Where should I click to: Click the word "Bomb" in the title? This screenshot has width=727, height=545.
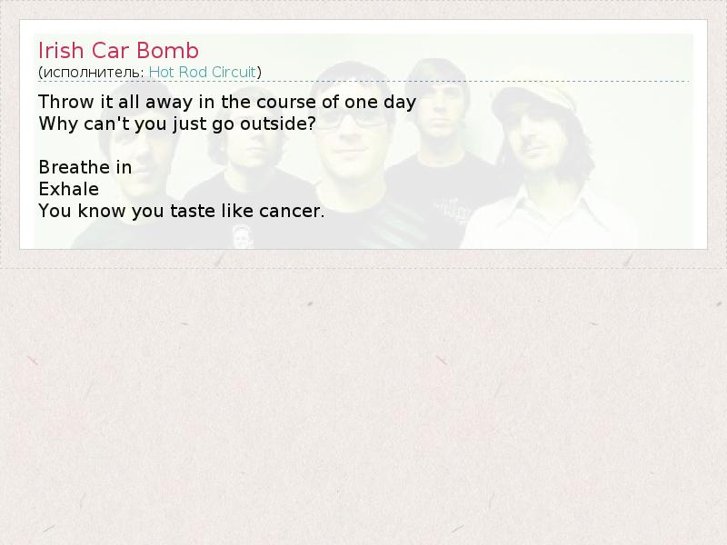[167, 51]
